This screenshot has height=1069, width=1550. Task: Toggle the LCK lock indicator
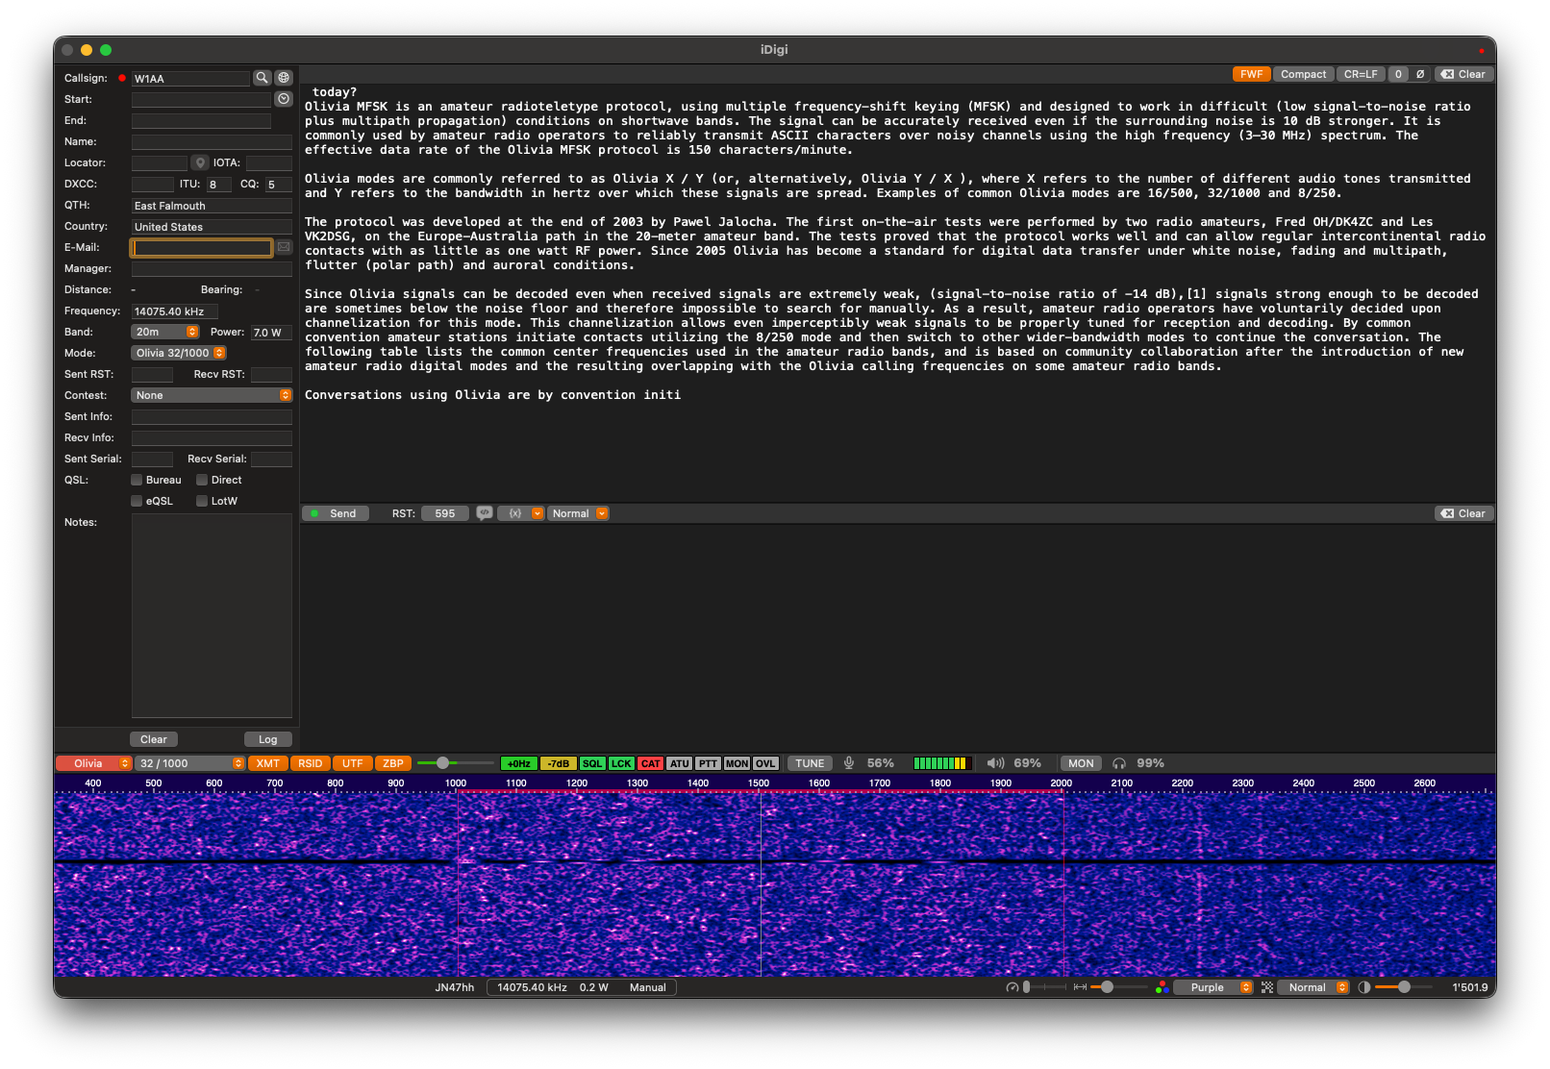click(x=621, y=763)
